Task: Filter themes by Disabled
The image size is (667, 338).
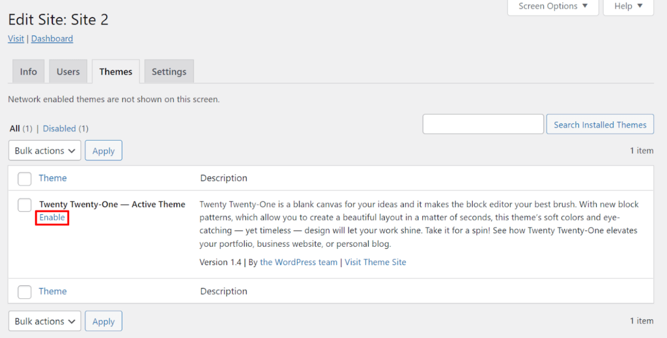Action: click(59, 128)
